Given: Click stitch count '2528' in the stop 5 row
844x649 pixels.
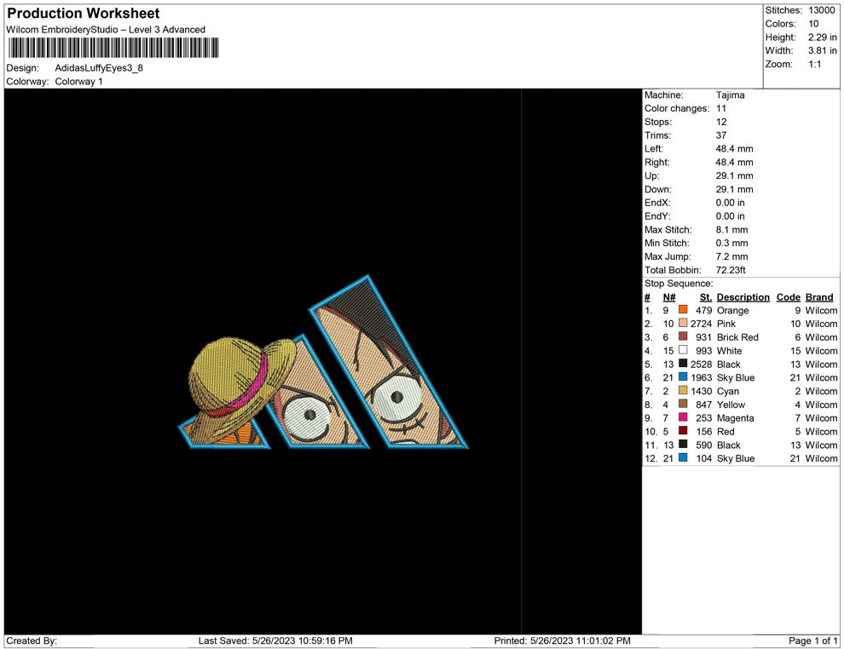Looking at the screenshot, I should coord(701,364).
